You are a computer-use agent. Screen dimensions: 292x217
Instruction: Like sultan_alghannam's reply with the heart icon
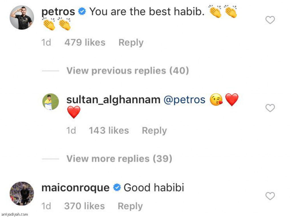click(x=270, y=108)
